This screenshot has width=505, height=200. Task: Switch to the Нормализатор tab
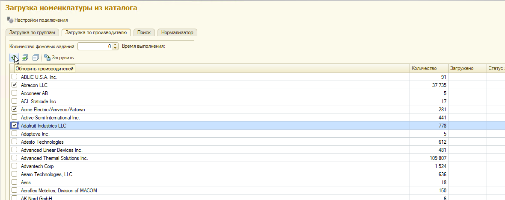[x=177, y=32]
